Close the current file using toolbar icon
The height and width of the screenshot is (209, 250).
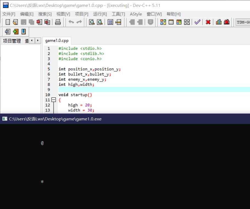point(39,22)
